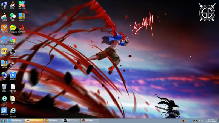Open the blue browser shortcut icon
This screenshot has width=219, height=123.
pyautogui.click(x=4, y=41)
